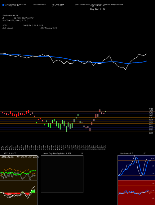Click the empty intraday trading price chart box
The width and height of the screenshot is (155, 205).
(62, 174)
